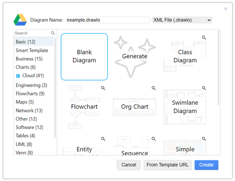Select the Tables (4) category
The height and width of the screenshot is (181, 235).
[25, 136]
